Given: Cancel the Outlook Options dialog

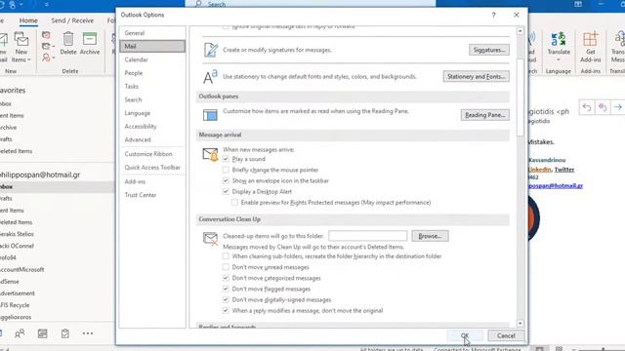Looking at the screenshot, I should point(506,335).
